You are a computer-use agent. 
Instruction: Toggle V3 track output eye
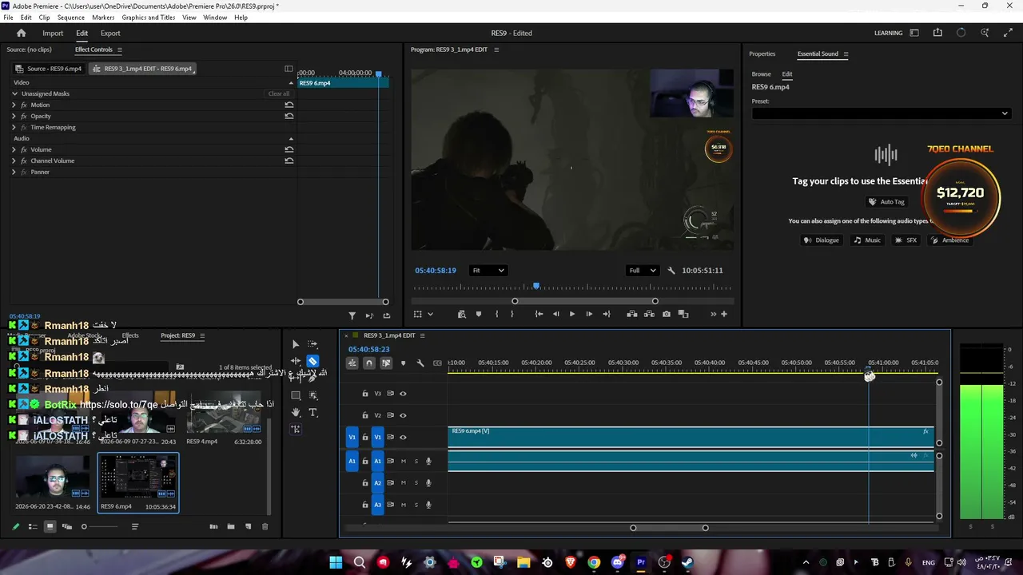(403, 394)
